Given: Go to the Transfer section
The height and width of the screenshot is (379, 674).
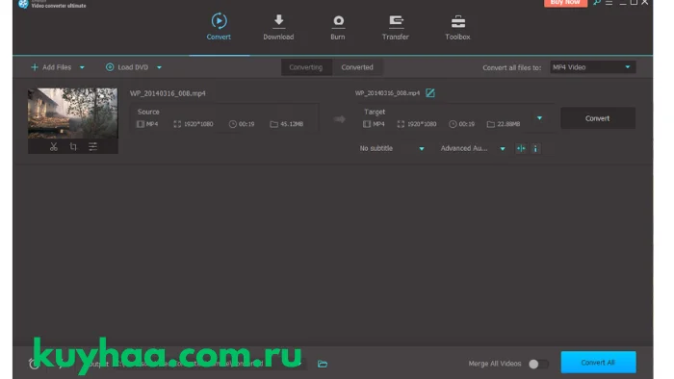Looking at the screenshot, I should coord(396,27).
